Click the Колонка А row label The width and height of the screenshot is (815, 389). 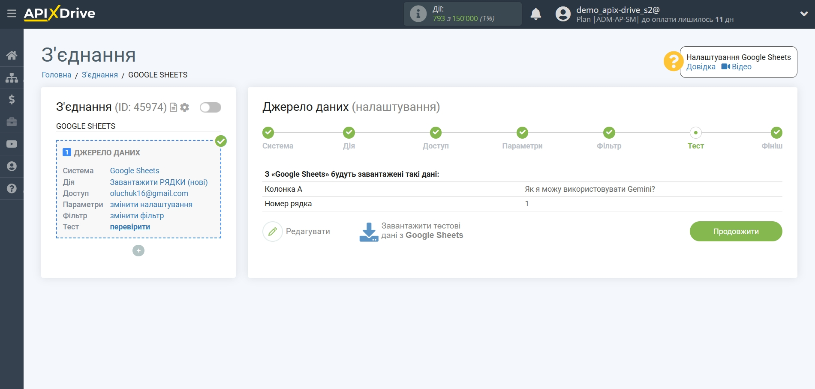click(283, 189)
